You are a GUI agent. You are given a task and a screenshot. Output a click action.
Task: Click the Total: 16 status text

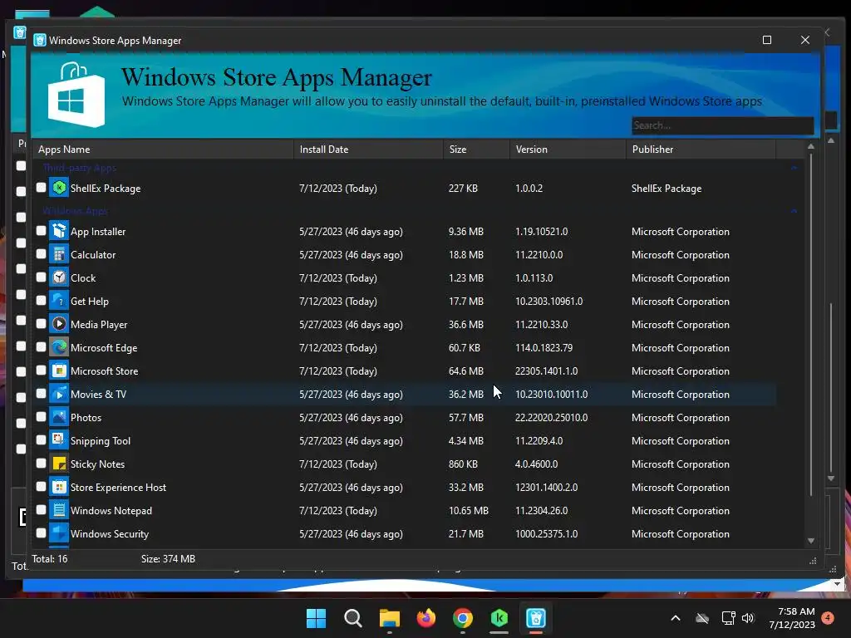click(49, 559)
